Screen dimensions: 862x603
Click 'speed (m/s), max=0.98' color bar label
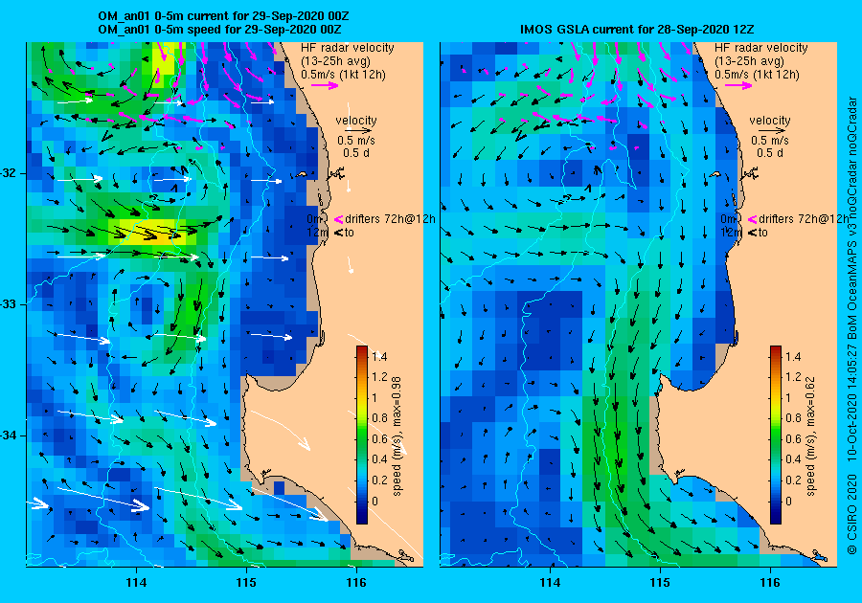coord(397,436)
